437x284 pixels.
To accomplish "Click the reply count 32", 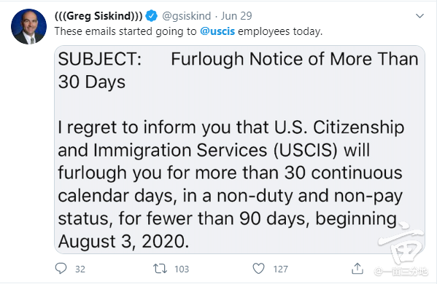I will pos(80,269).
